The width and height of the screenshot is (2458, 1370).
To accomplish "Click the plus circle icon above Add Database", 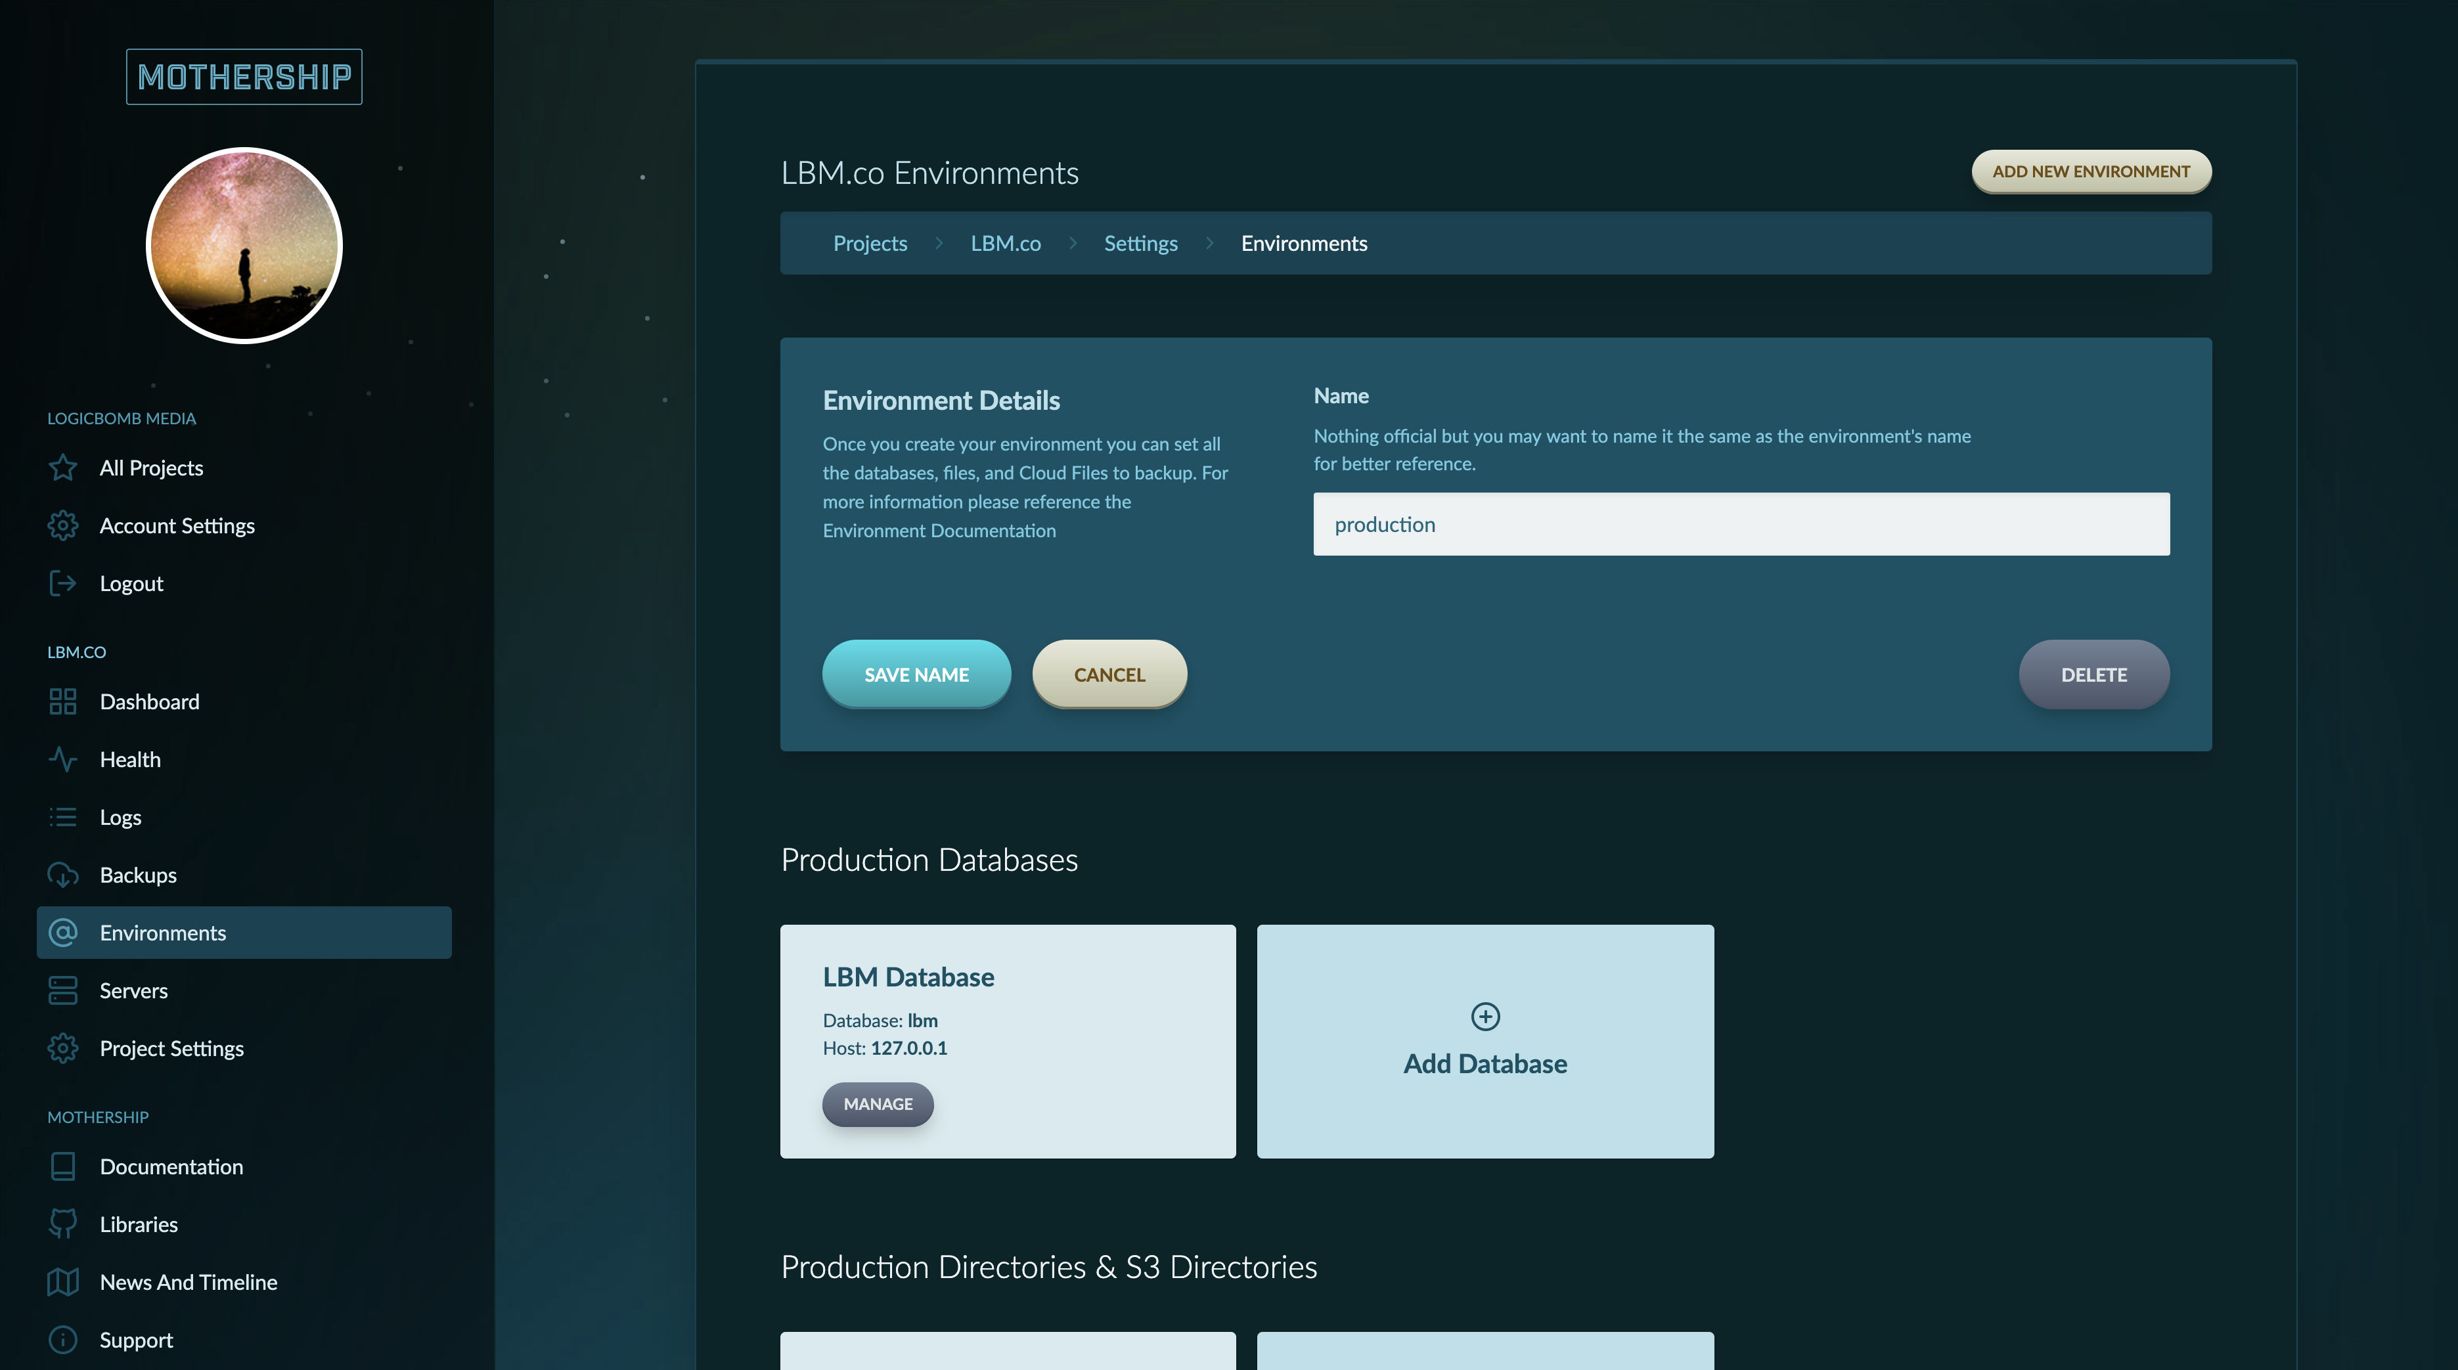I will click(1485, 1016).
